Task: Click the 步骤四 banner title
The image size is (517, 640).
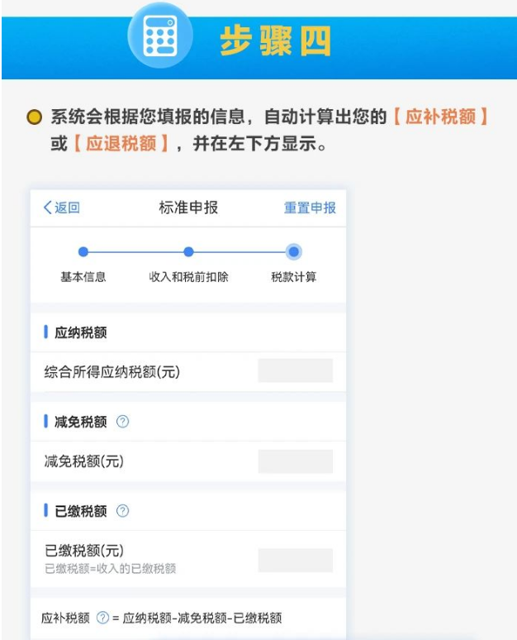Action: click(x=276, y=41)
